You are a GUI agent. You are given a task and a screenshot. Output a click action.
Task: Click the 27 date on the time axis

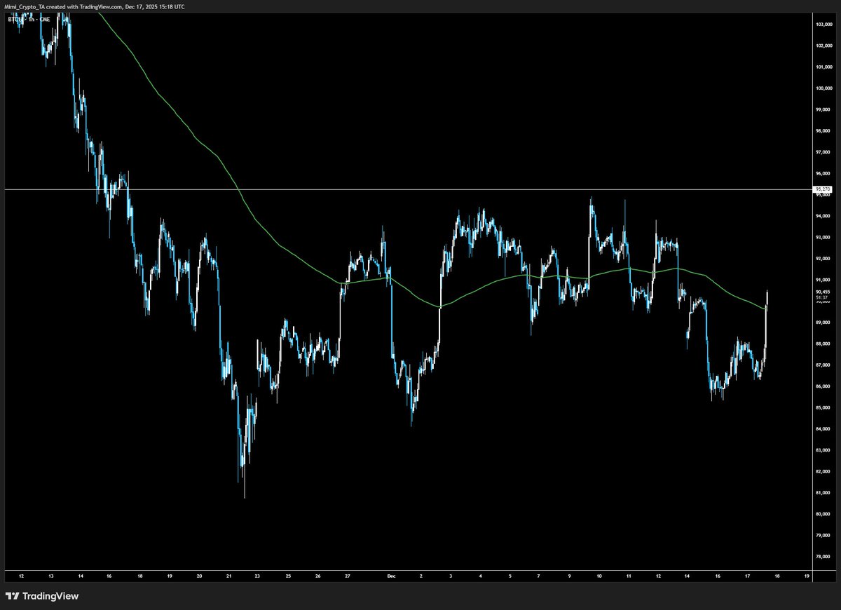(348, 576)
